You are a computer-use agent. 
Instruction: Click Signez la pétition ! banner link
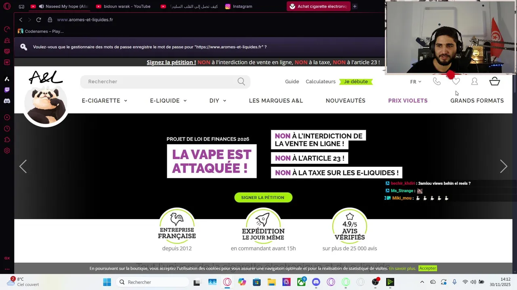(x=171, y=62)
